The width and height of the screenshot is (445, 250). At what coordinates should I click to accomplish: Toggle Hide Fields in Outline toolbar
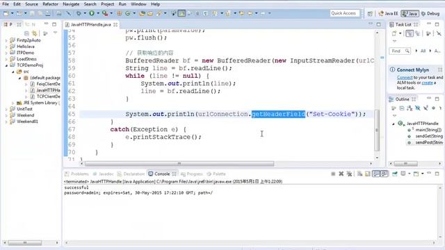(417, 108)
